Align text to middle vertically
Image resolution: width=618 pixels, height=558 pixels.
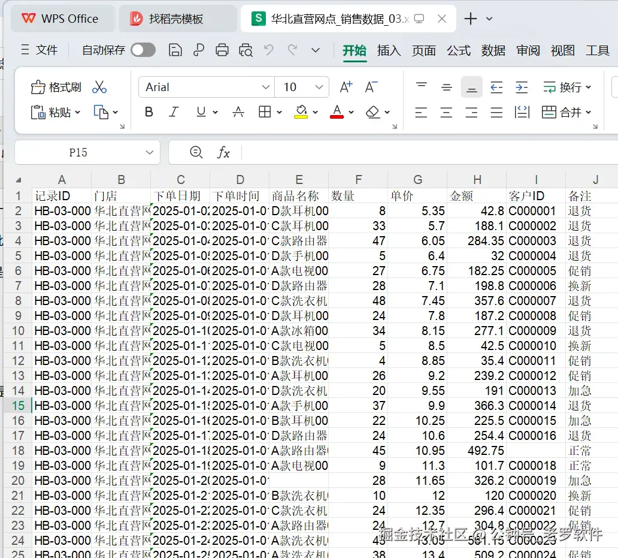[447, 87]
